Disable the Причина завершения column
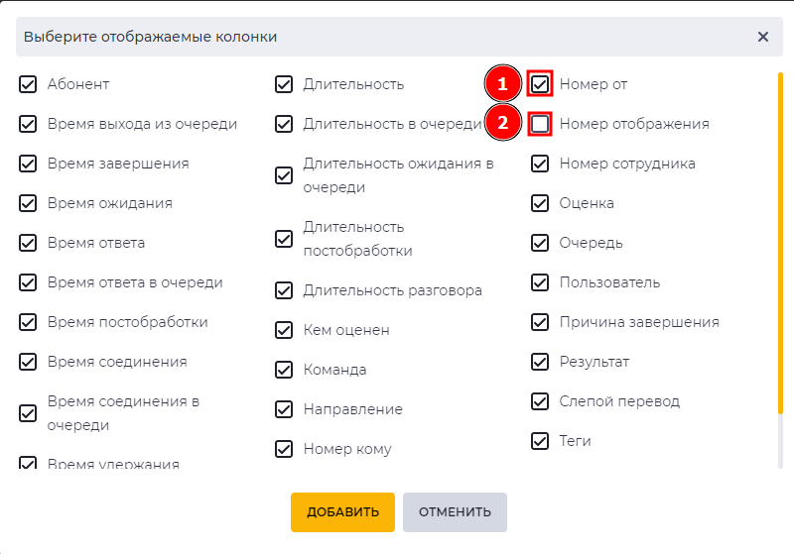 coord(540,322)
